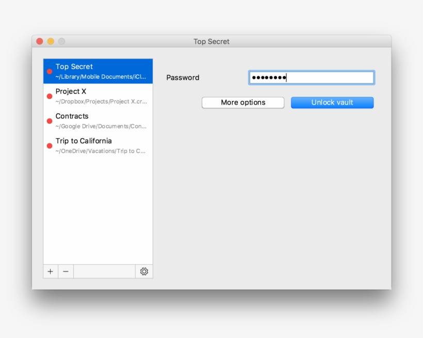The image size is (423, 338).
Task: Close the window with the red button
Action: click(40, 41)
